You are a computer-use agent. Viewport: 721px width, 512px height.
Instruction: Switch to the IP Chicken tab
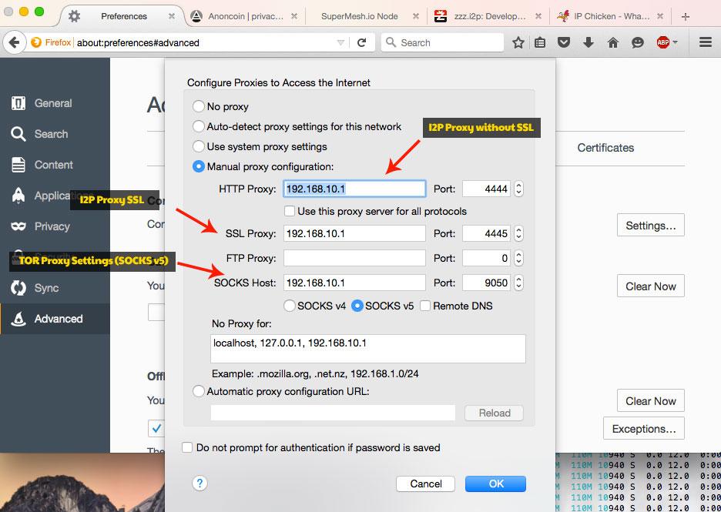(612, 16)
